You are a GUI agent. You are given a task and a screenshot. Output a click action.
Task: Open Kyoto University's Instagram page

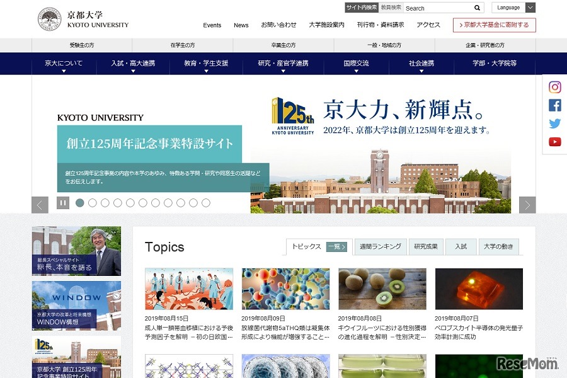click(x=554, y=86)
